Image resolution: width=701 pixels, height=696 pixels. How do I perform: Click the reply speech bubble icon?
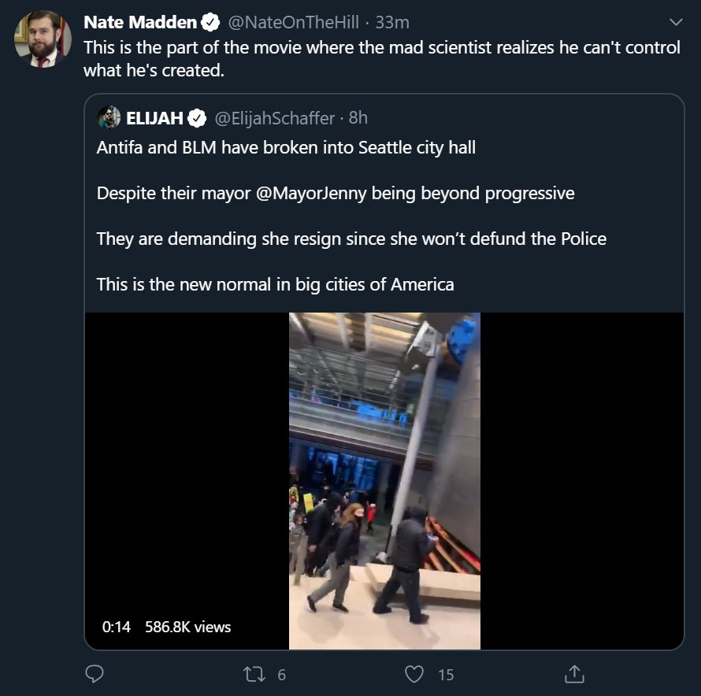pos(95,674)
